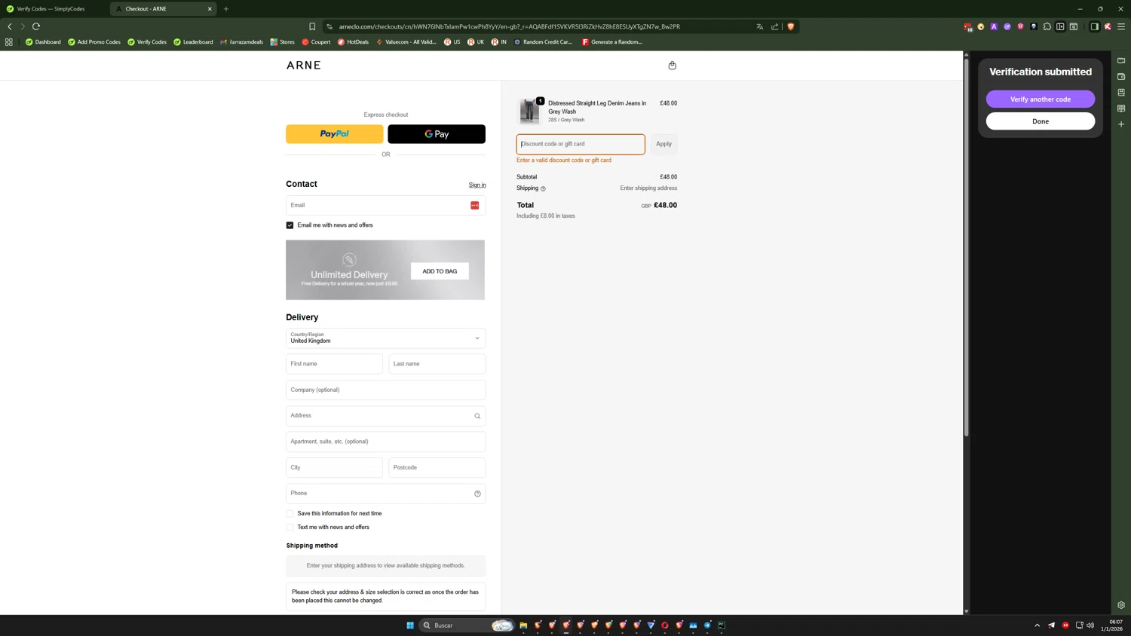Screen dimensions: 1131x636
Task: Click ADD TO BAG for Unlimited Delivery
Action: click(440, 271)
